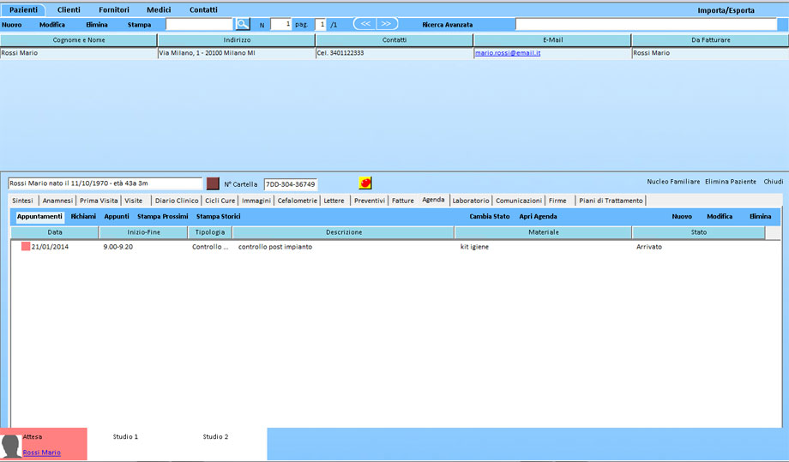Click the patient avatar silhouette in Attesa
Image resolution: width=789 pixels, height=462 pixels.
click(10, 446)
